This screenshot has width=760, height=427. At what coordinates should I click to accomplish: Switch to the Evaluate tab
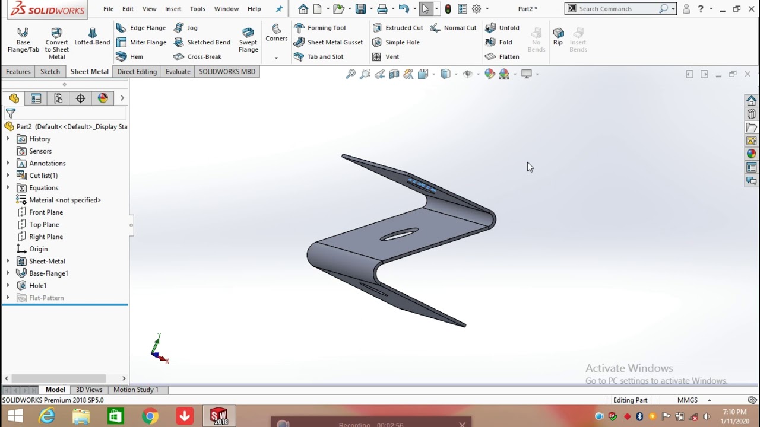(178, 71)
